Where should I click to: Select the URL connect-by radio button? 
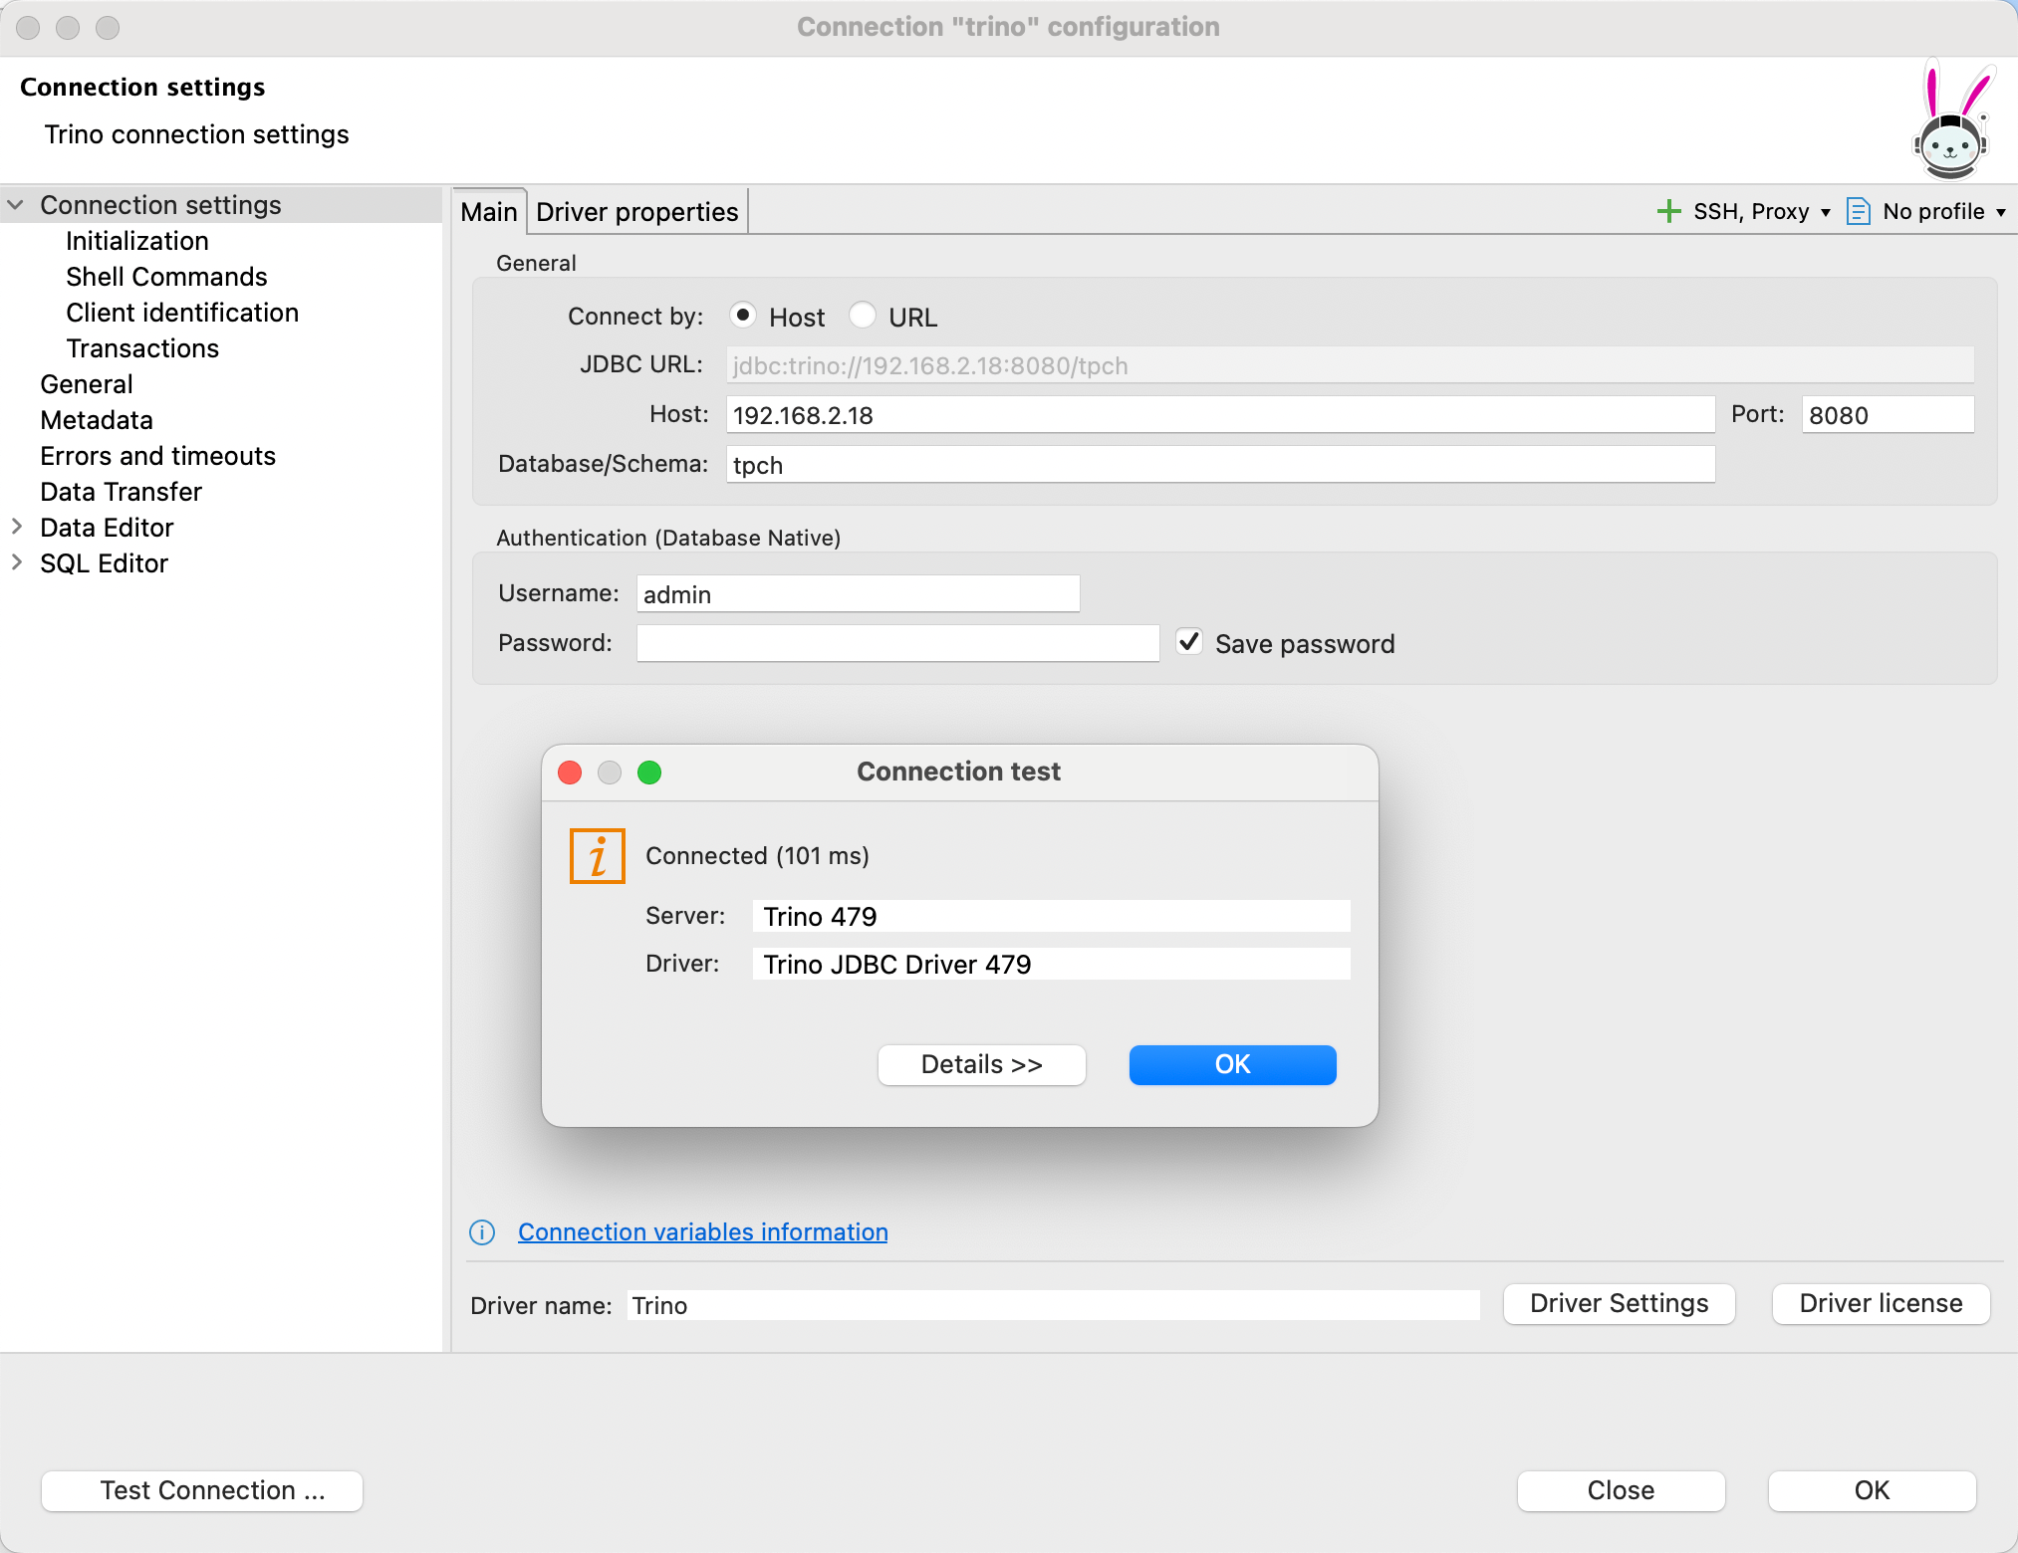pos(863,316)
